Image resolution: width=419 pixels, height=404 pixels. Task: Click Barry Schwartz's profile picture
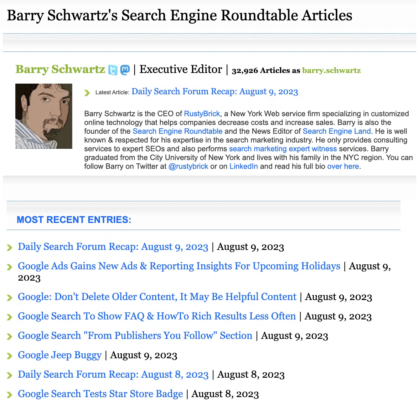point(44,116)
